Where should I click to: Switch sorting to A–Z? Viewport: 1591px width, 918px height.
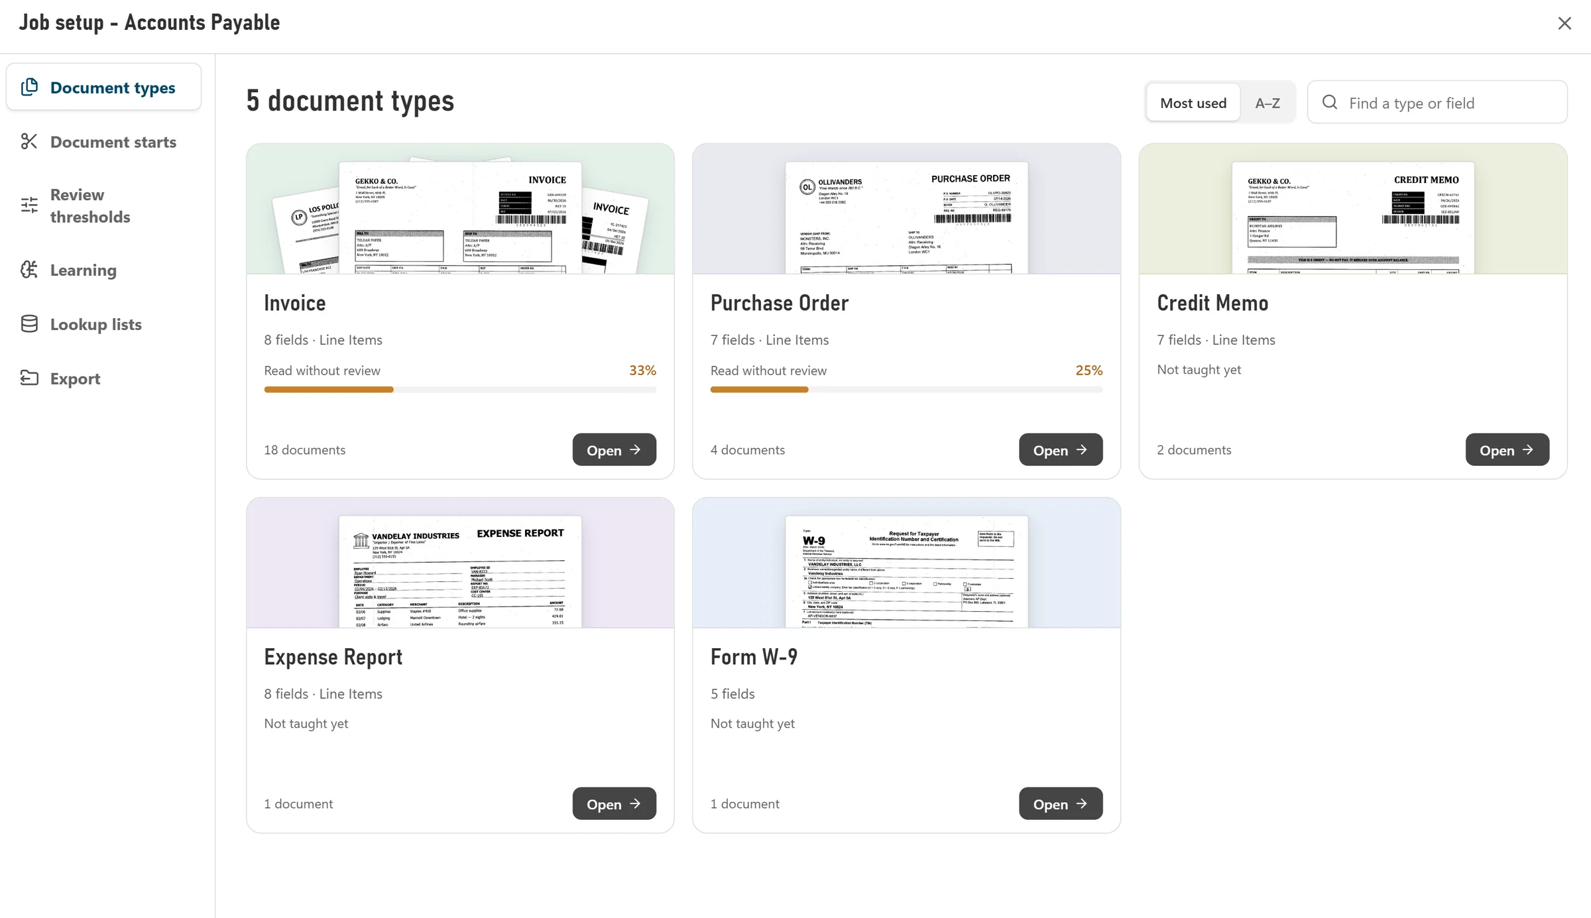point(1267,103)
